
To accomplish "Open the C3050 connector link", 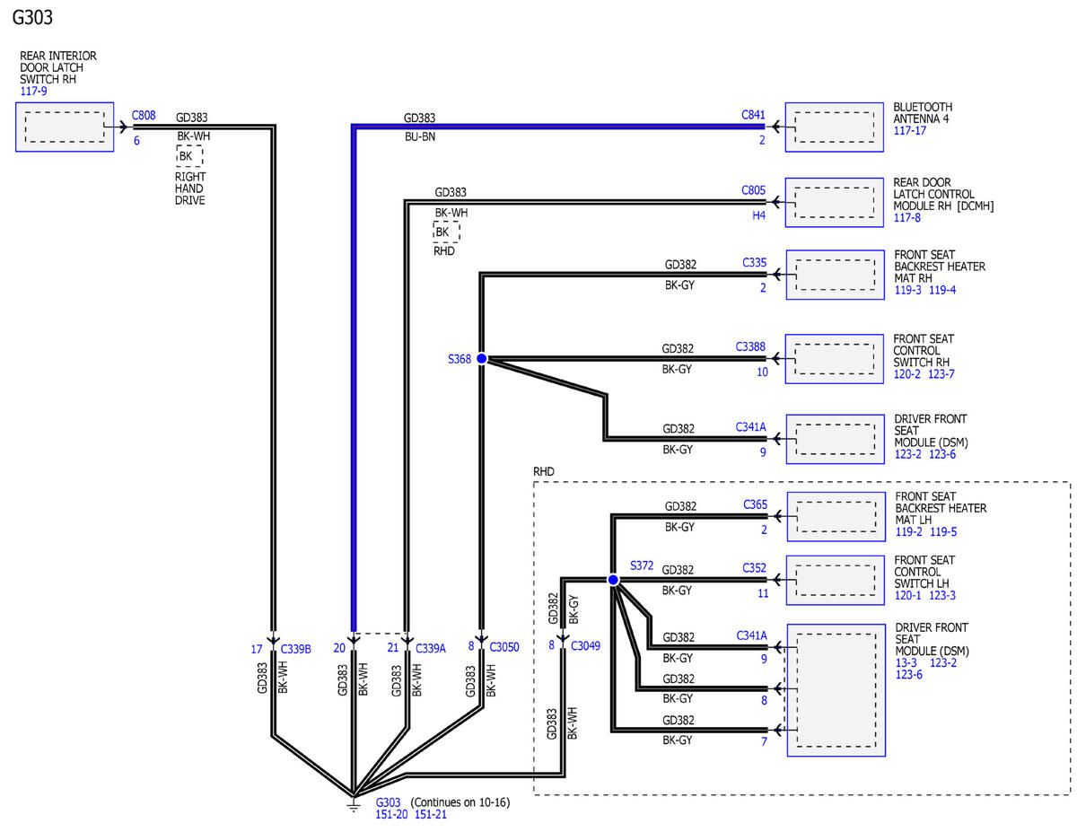I will pyautogui.click(x=505, y=646).
